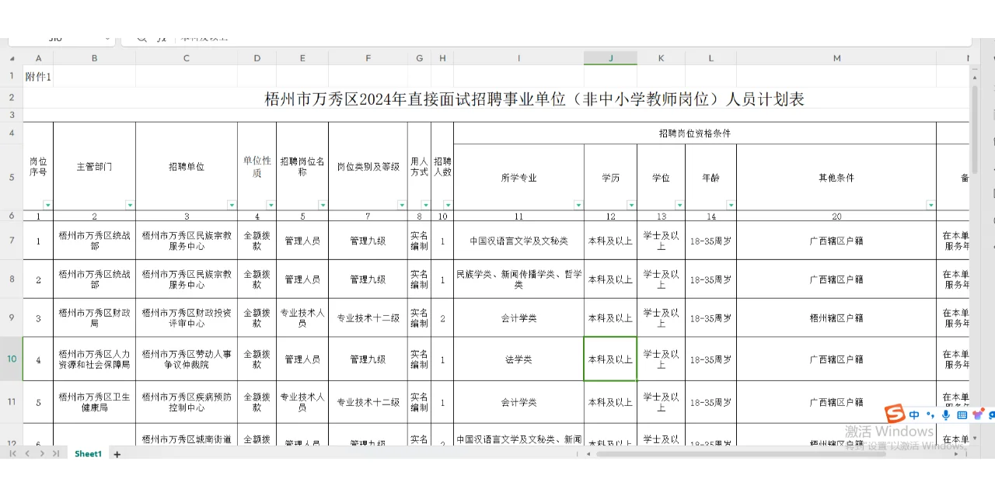995x496 pixels.
Task: Toggle Chinese/English input with the 中 icon
Action: pyautogui.click(x=914, y=415)
